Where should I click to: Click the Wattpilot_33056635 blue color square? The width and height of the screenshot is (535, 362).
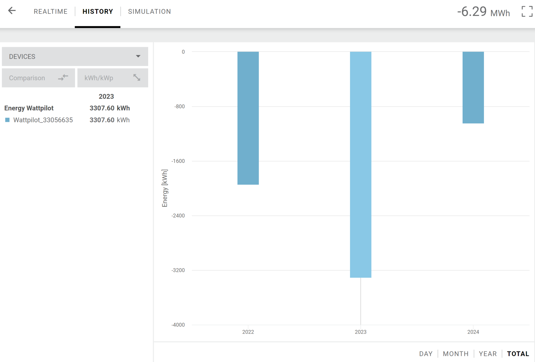[8, 120]
